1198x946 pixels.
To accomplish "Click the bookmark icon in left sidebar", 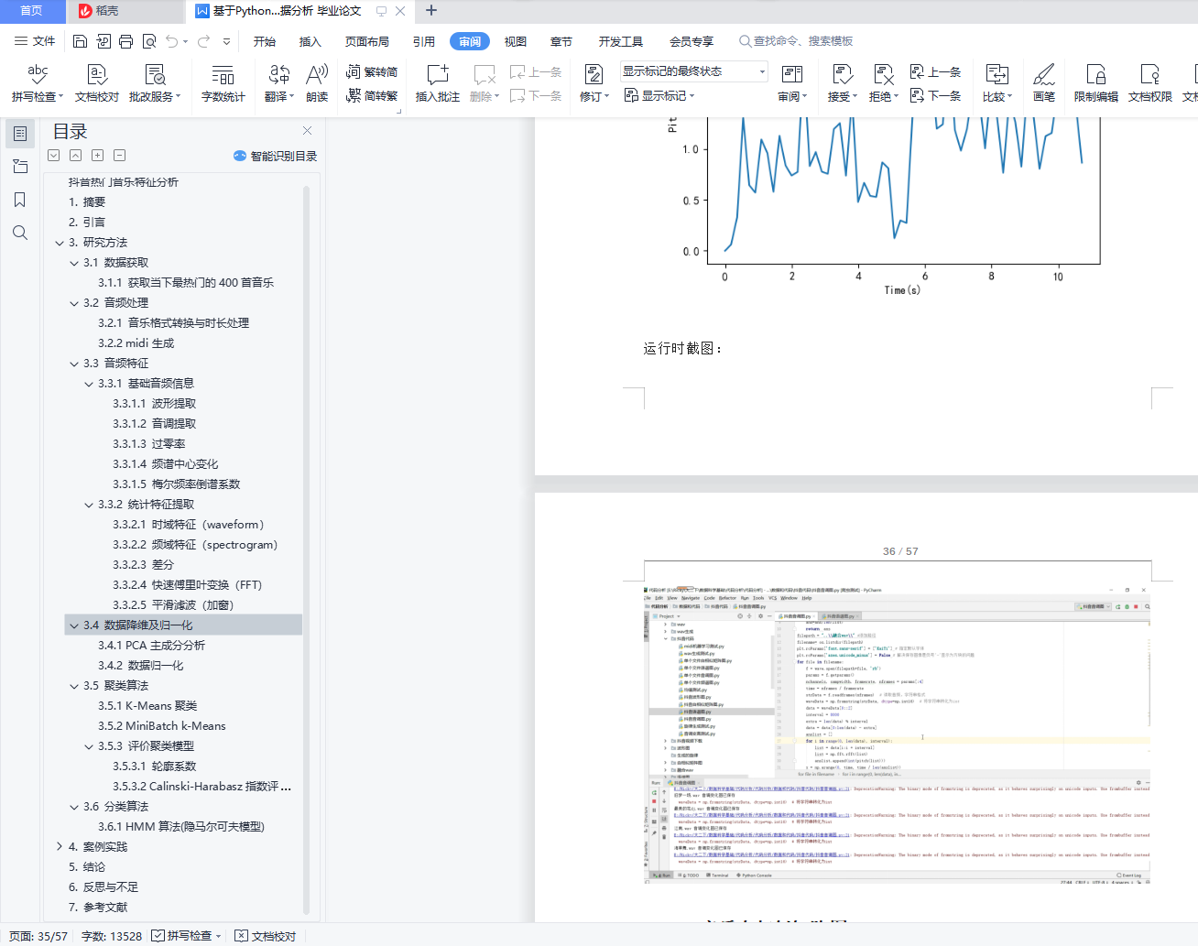I will pos(20,200).
